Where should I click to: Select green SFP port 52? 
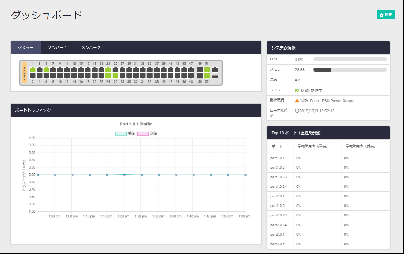pyautogui.click(x=207, y=75)
